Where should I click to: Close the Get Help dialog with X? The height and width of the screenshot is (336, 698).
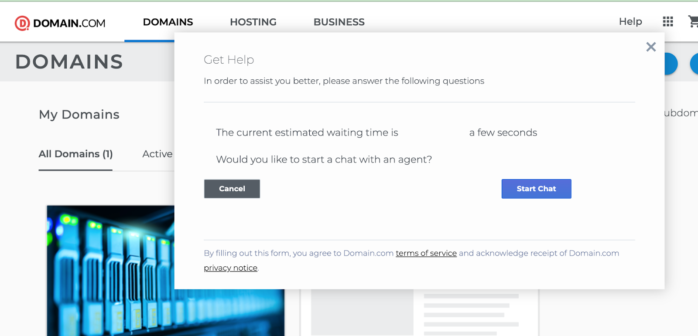[651, 47]
